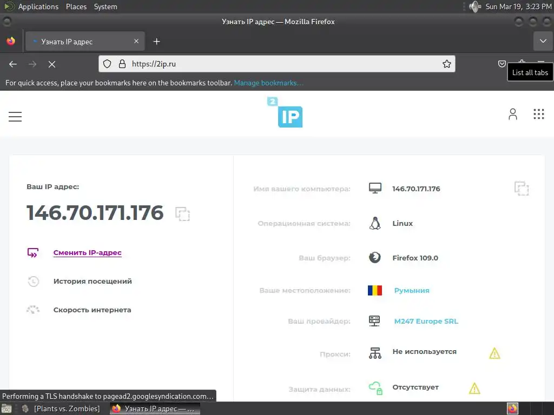Click the data protection cloud-lock icon
The width and height of the screenshot is (554, 415).
(x=375, y=388)
